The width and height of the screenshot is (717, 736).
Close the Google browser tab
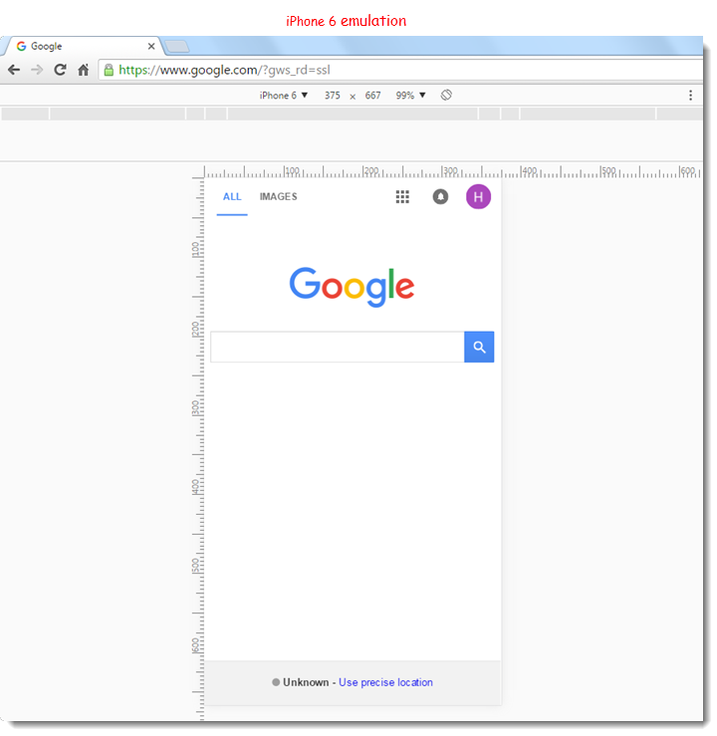(151, 46)
